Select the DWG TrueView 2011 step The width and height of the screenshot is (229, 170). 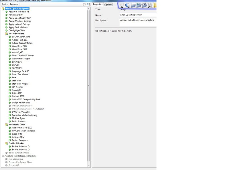(x=21, y=112)
